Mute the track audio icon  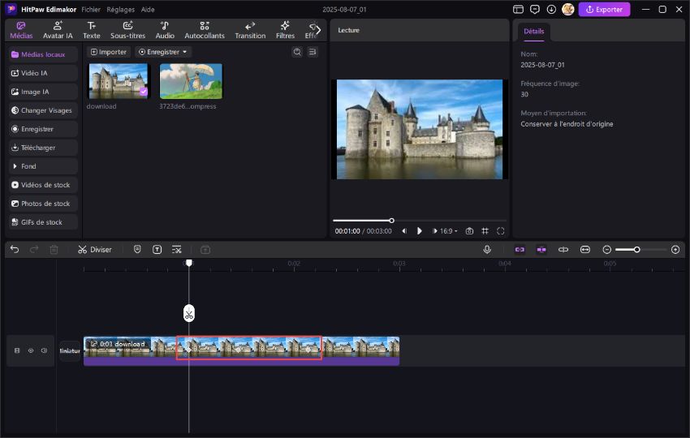pos(44,350)
